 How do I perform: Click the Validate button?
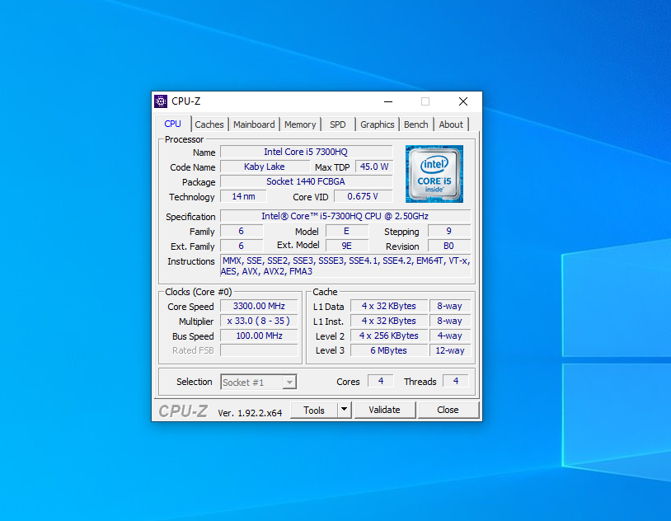click(x=385, y=410)
